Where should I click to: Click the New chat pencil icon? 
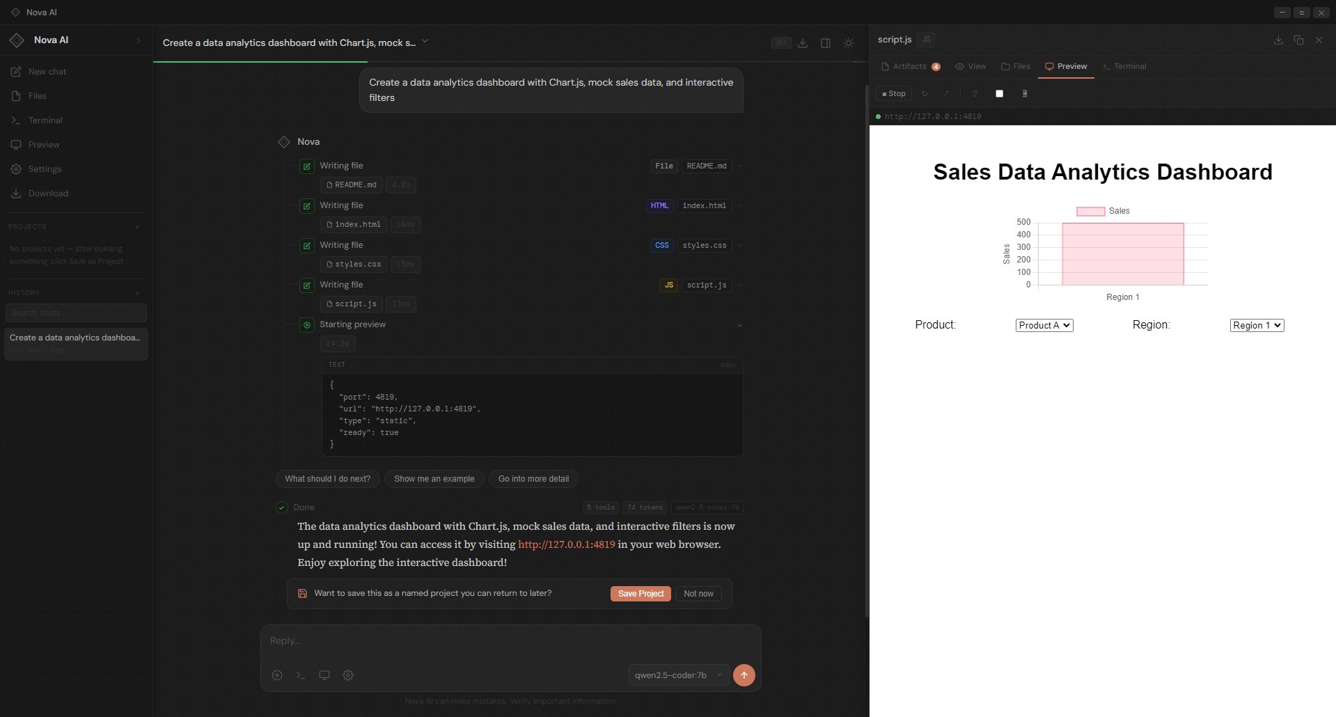tap(16, 72)
